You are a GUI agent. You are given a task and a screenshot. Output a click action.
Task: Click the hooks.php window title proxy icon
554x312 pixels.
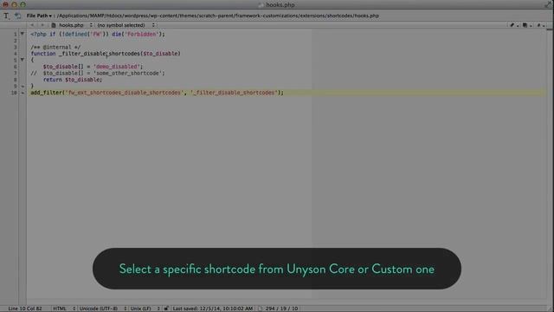[261, 5]
